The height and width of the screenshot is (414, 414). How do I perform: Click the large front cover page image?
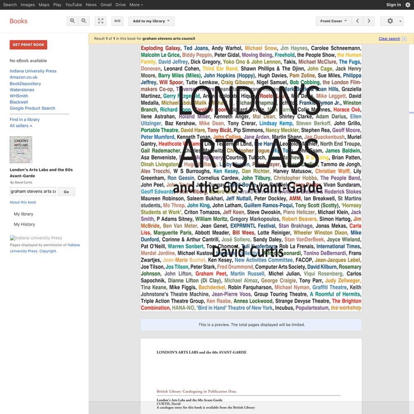[251, 178]
